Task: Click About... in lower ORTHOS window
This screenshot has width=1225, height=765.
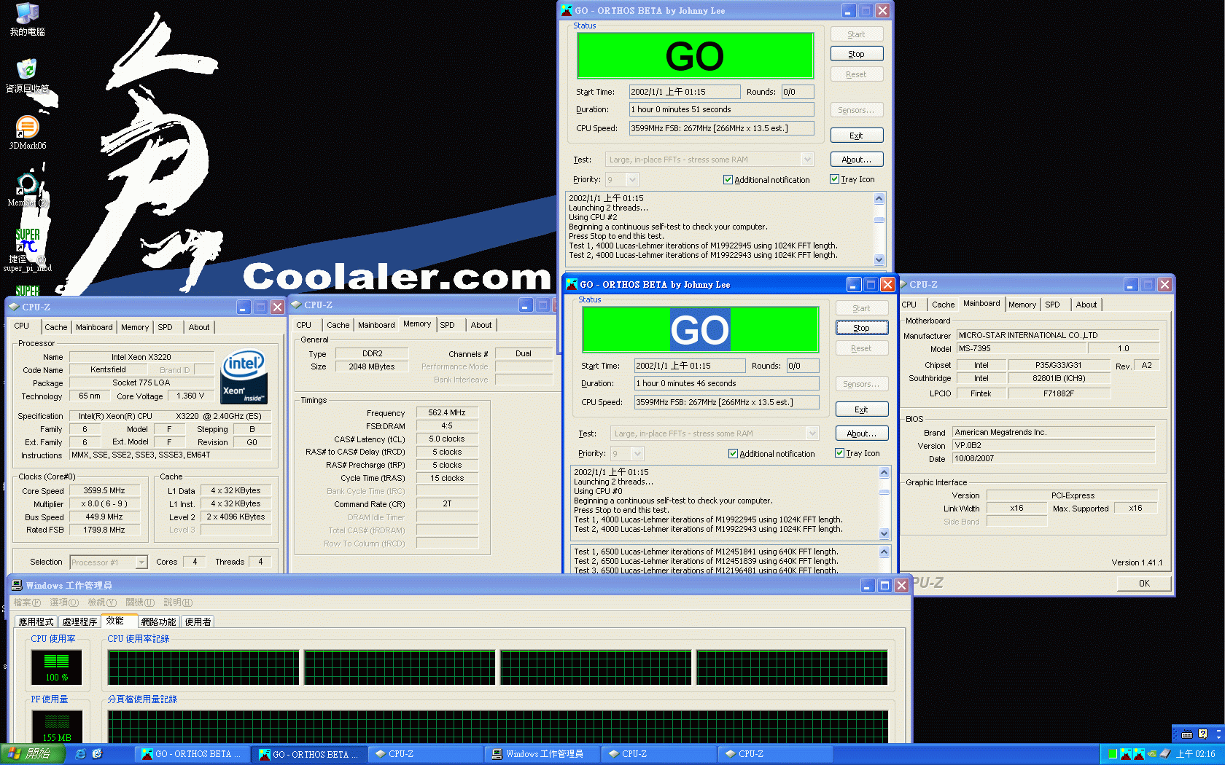Action: pyautogui.click(x=861, y=433)
